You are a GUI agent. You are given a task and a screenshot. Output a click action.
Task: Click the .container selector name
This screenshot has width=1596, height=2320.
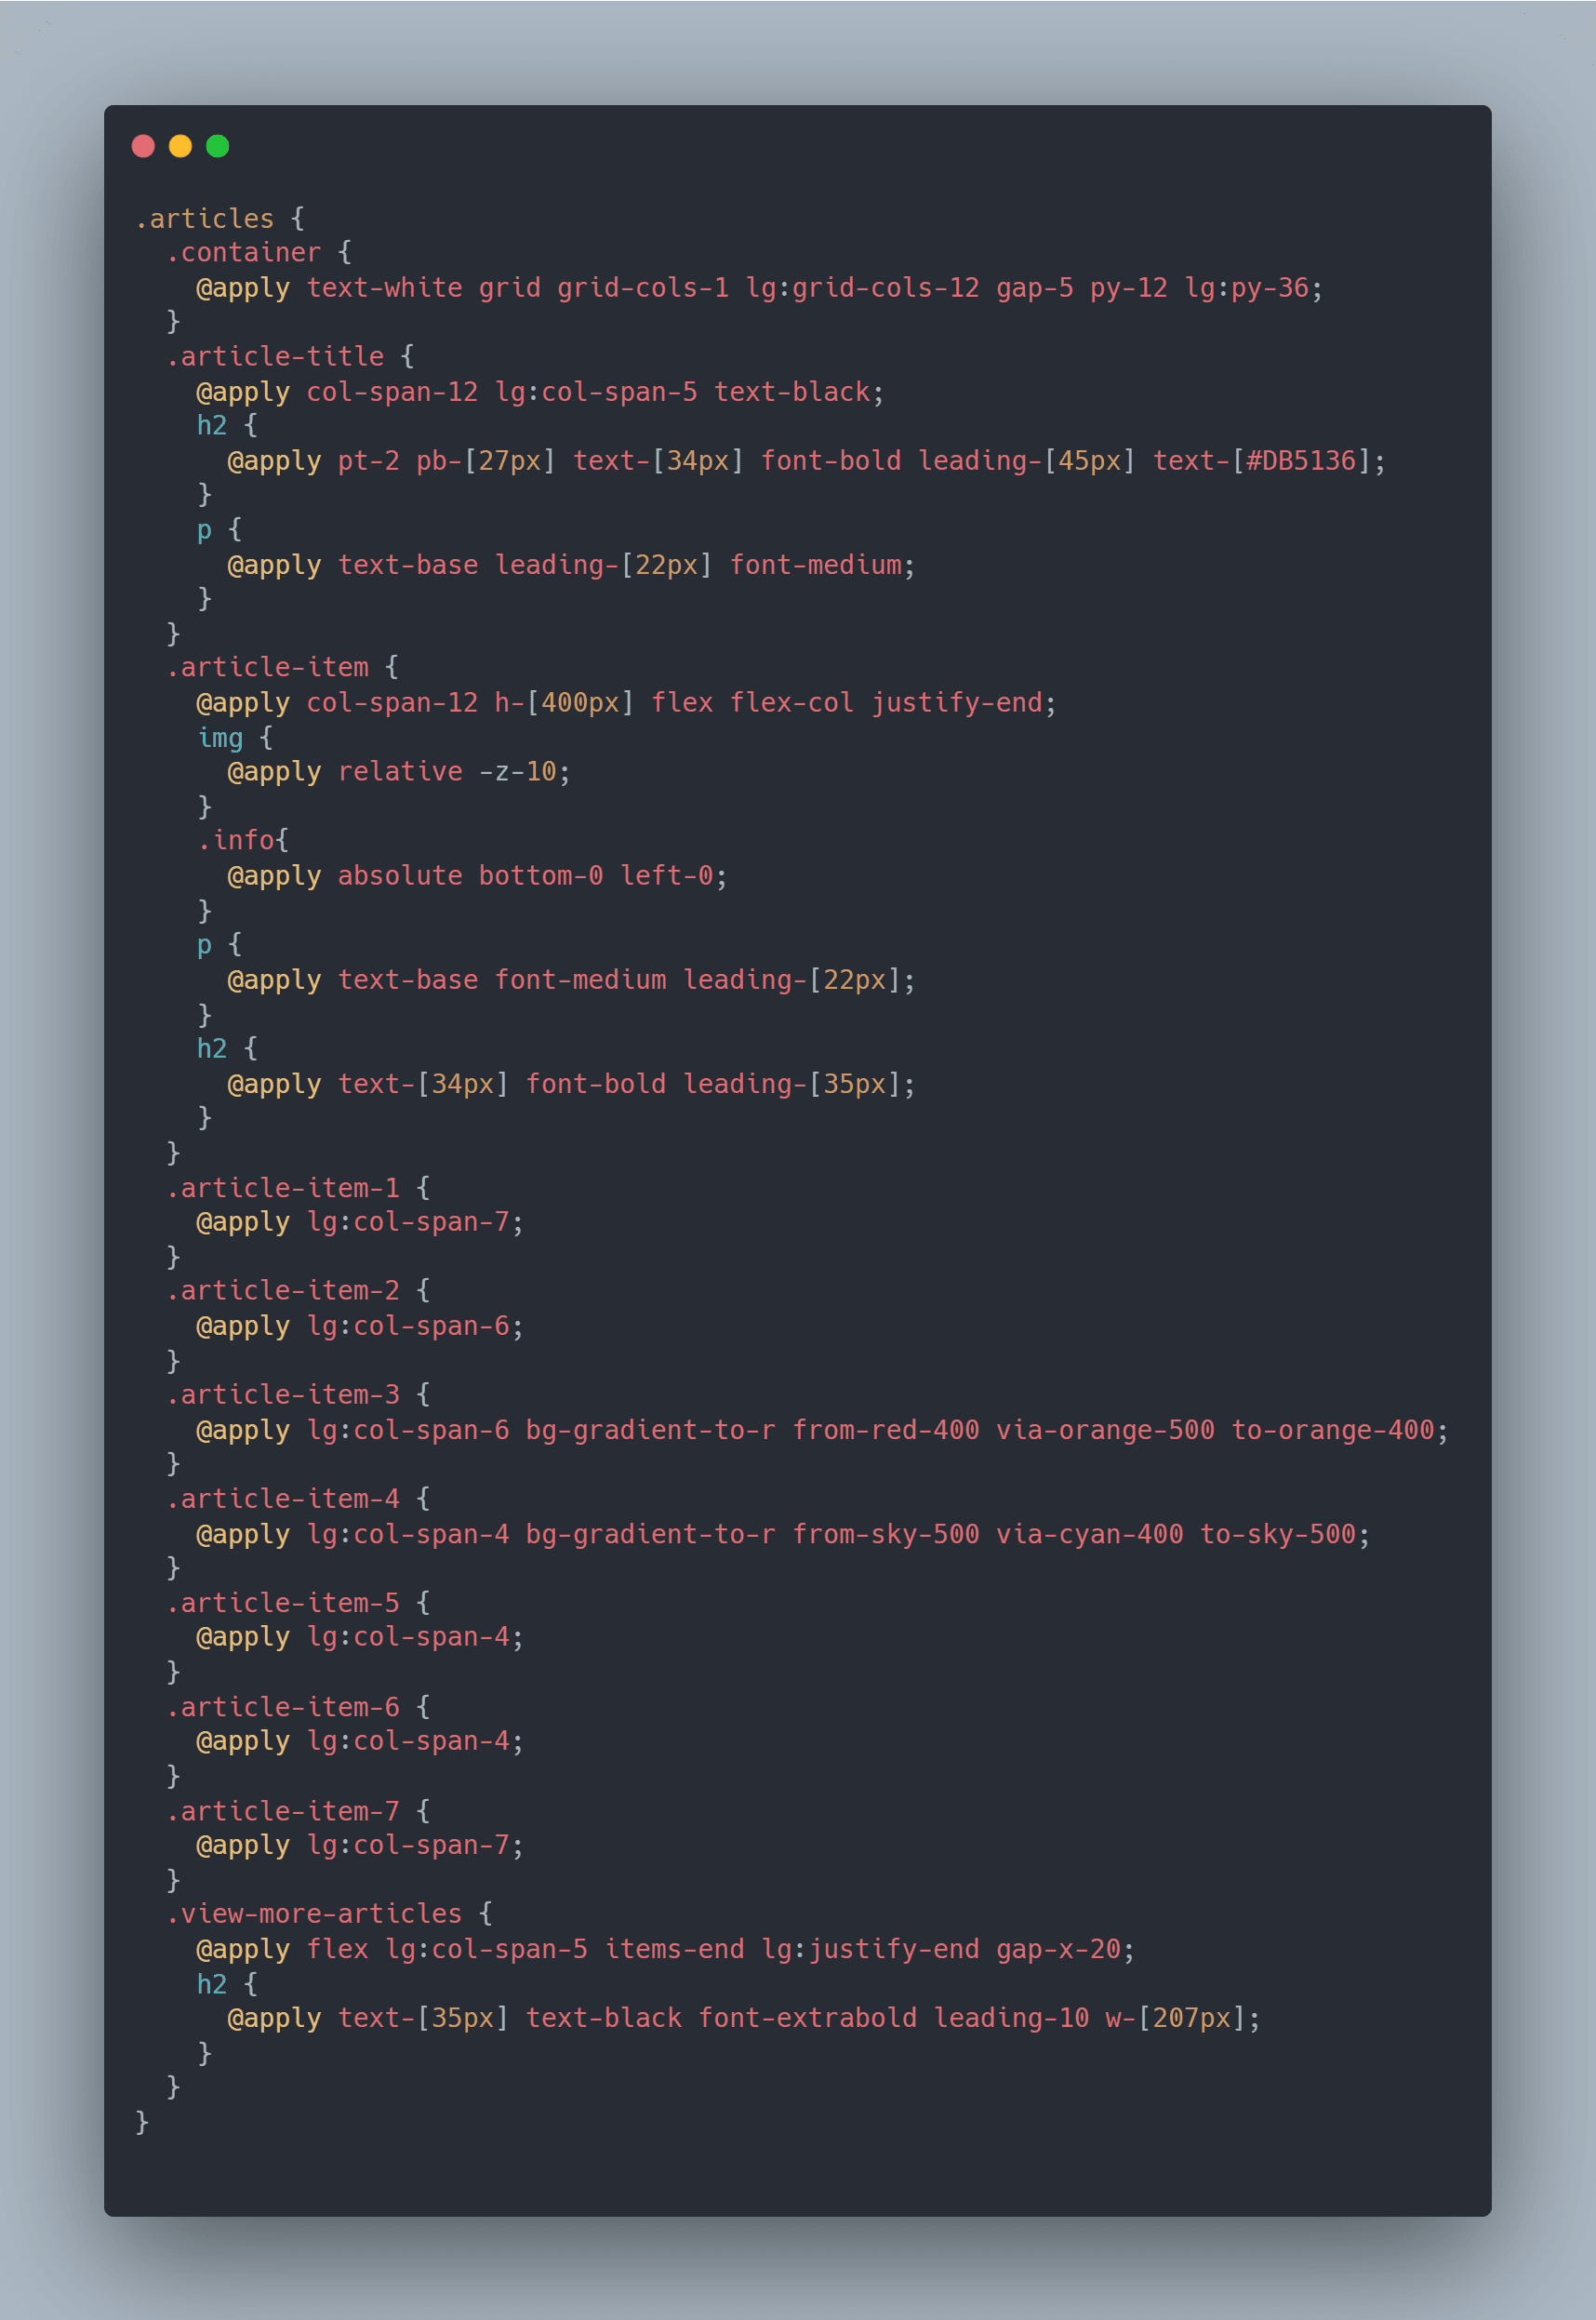(244, 252)
